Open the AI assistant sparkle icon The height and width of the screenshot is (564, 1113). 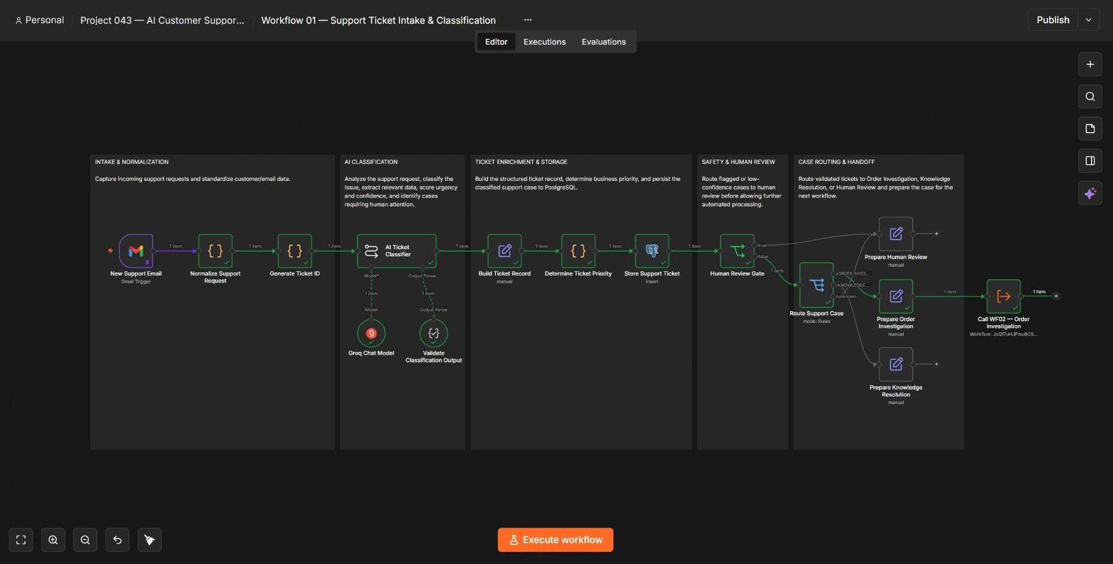click(x=1090, y=193)
